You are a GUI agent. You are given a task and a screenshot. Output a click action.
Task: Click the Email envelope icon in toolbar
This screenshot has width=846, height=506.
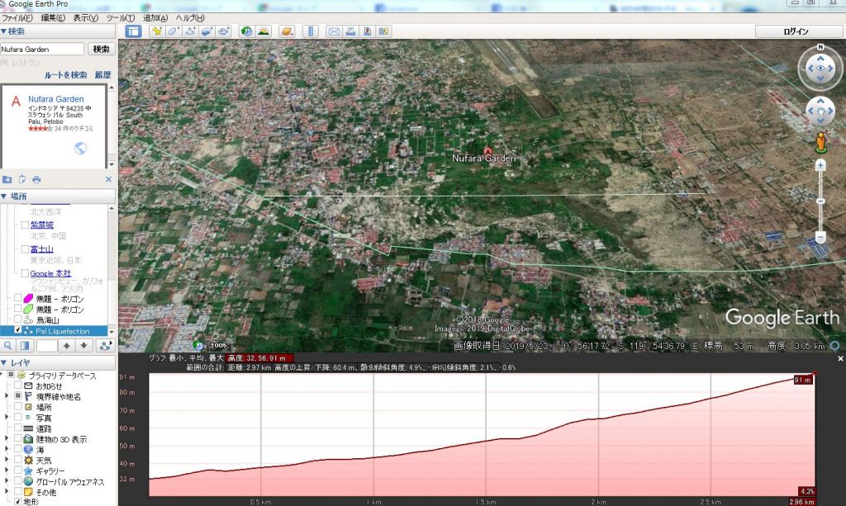334,31
